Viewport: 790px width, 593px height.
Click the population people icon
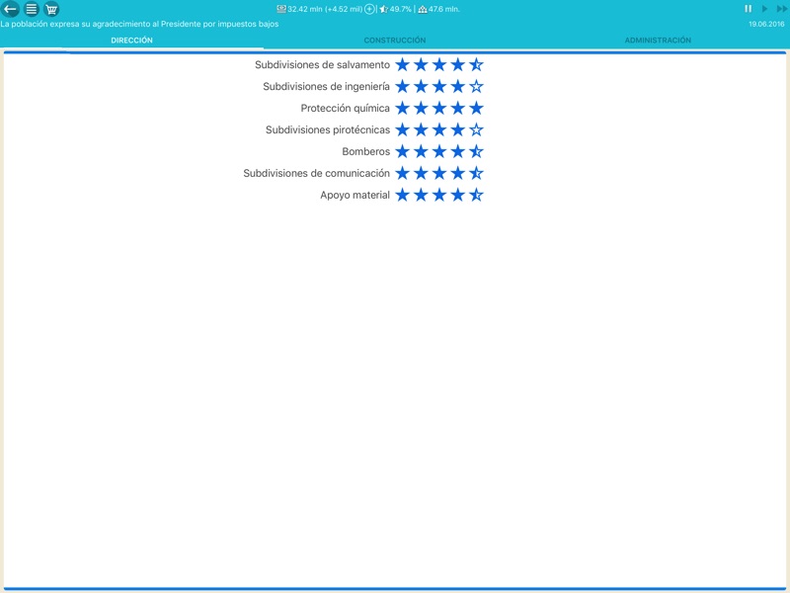click(423, 9)
